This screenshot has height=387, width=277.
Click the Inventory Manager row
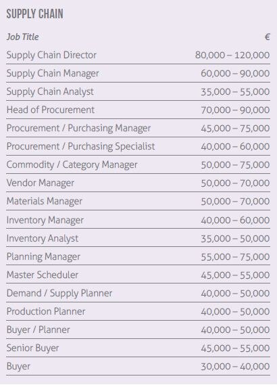(138, 220)
